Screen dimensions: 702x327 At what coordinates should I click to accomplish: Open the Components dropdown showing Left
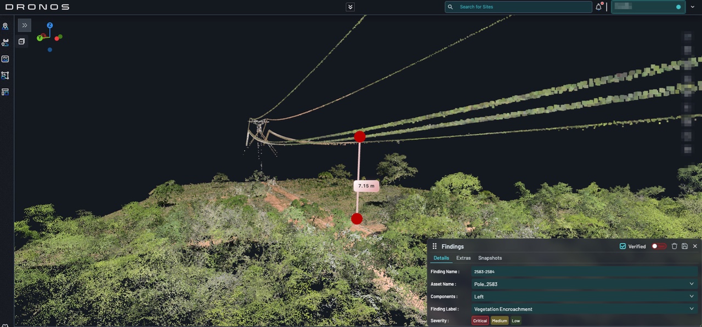click(x=692, y=297)
